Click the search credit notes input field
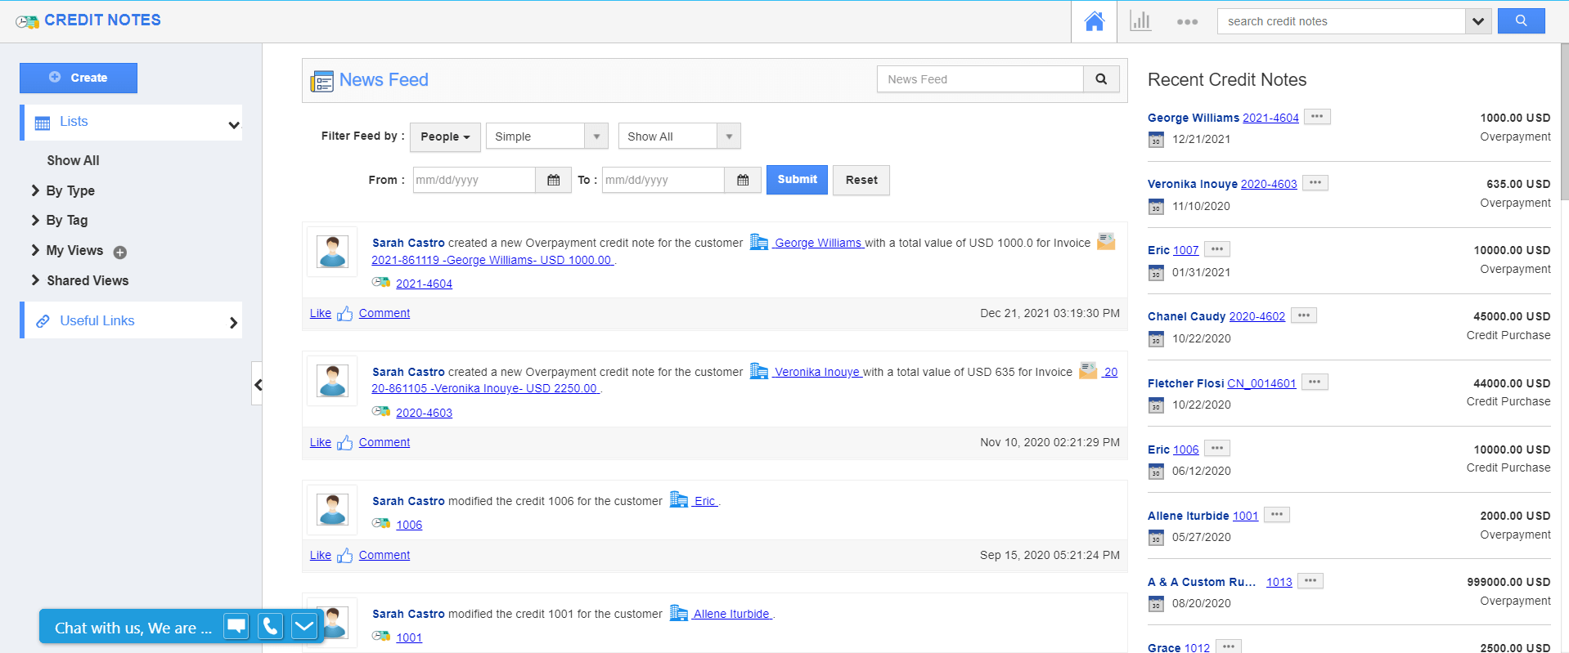Image resolution: width=1569 pixels, height=653 pixels. [x=1342, y=21]
